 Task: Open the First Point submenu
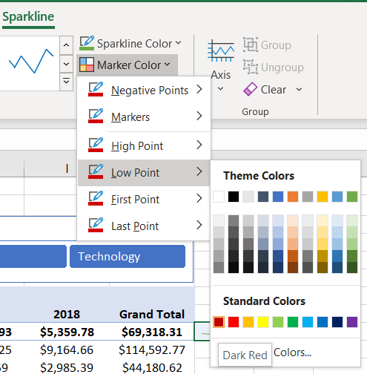click(x=144, y=199)
